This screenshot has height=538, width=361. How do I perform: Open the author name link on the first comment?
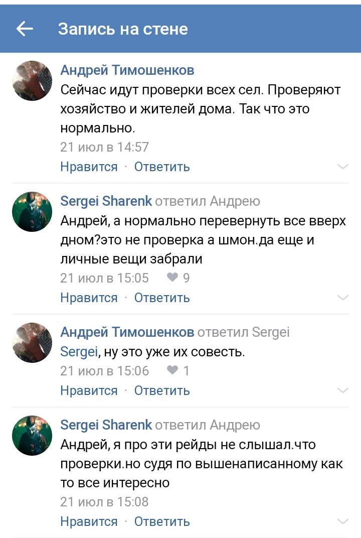coord(127,70)
